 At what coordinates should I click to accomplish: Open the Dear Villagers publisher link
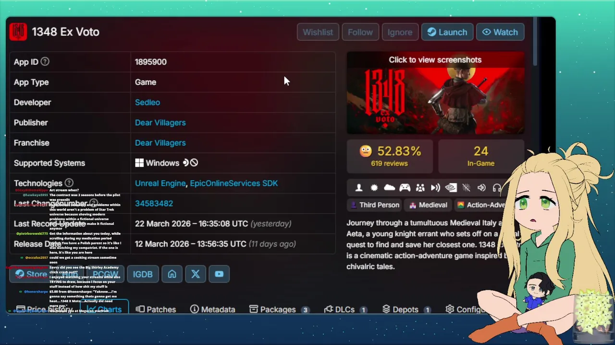[x=160, y=122]
